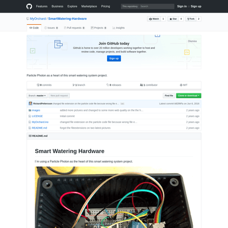The image size is (228, 228).
Task: Open the 'Initial commit' message link
Action: click(x=67, y=116)
